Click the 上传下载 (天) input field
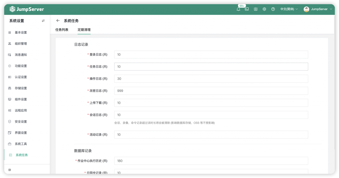339x178 pixels. coord(211,103)
